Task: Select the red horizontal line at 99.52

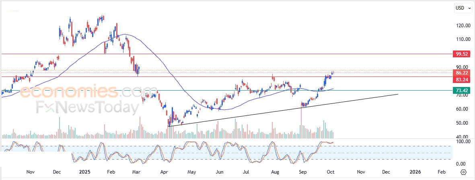Action: coord(241,54)
